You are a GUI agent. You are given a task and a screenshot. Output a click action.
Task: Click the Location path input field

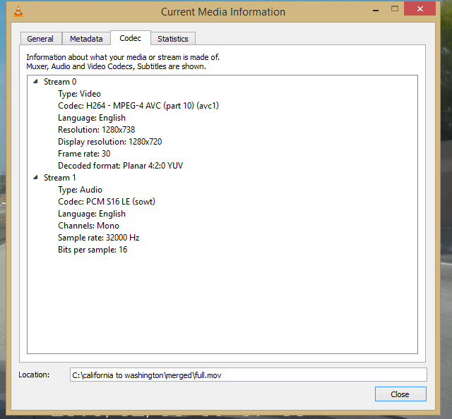pos(248,375)
